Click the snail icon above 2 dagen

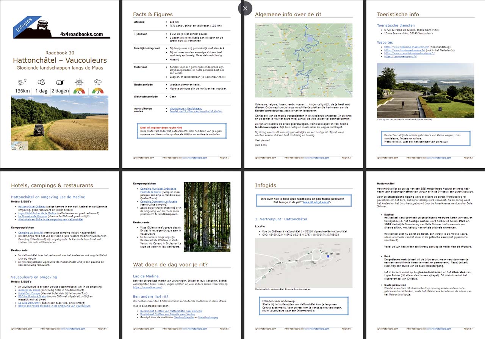click(60, 82)
